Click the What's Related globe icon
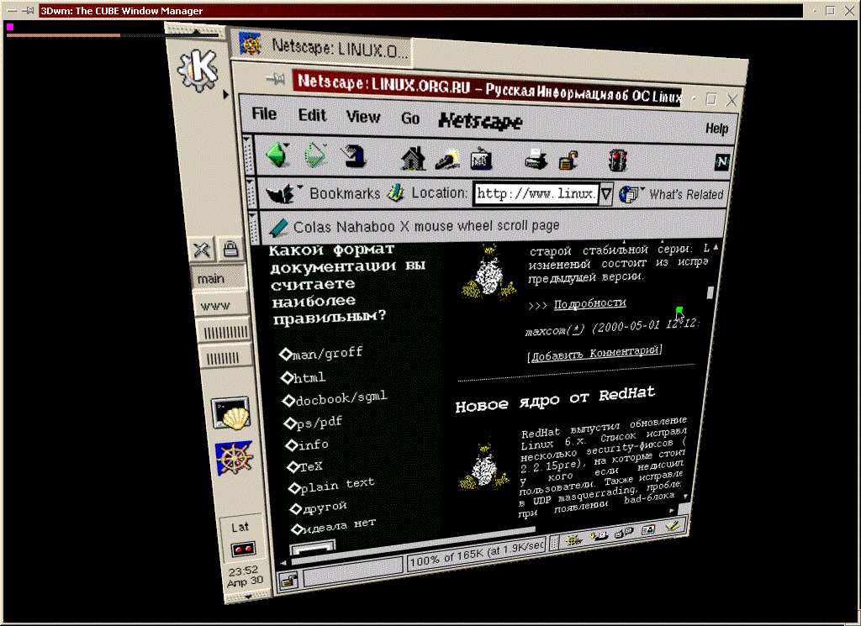The image size is (861, 626). [x=629, y=193]
